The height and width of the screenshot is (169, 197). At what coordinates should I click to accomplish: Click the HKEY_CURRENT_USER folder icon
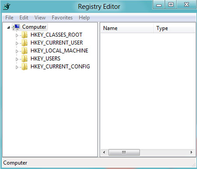[25, 43]
